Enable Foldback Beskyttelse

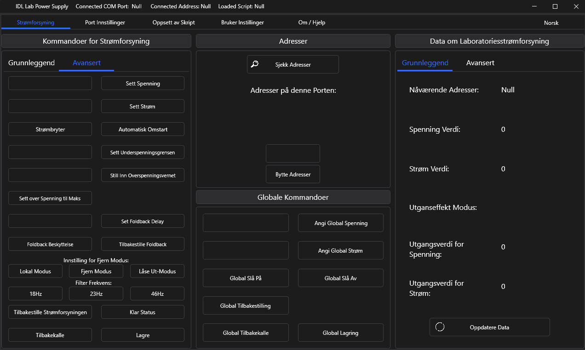click(50, 244)
